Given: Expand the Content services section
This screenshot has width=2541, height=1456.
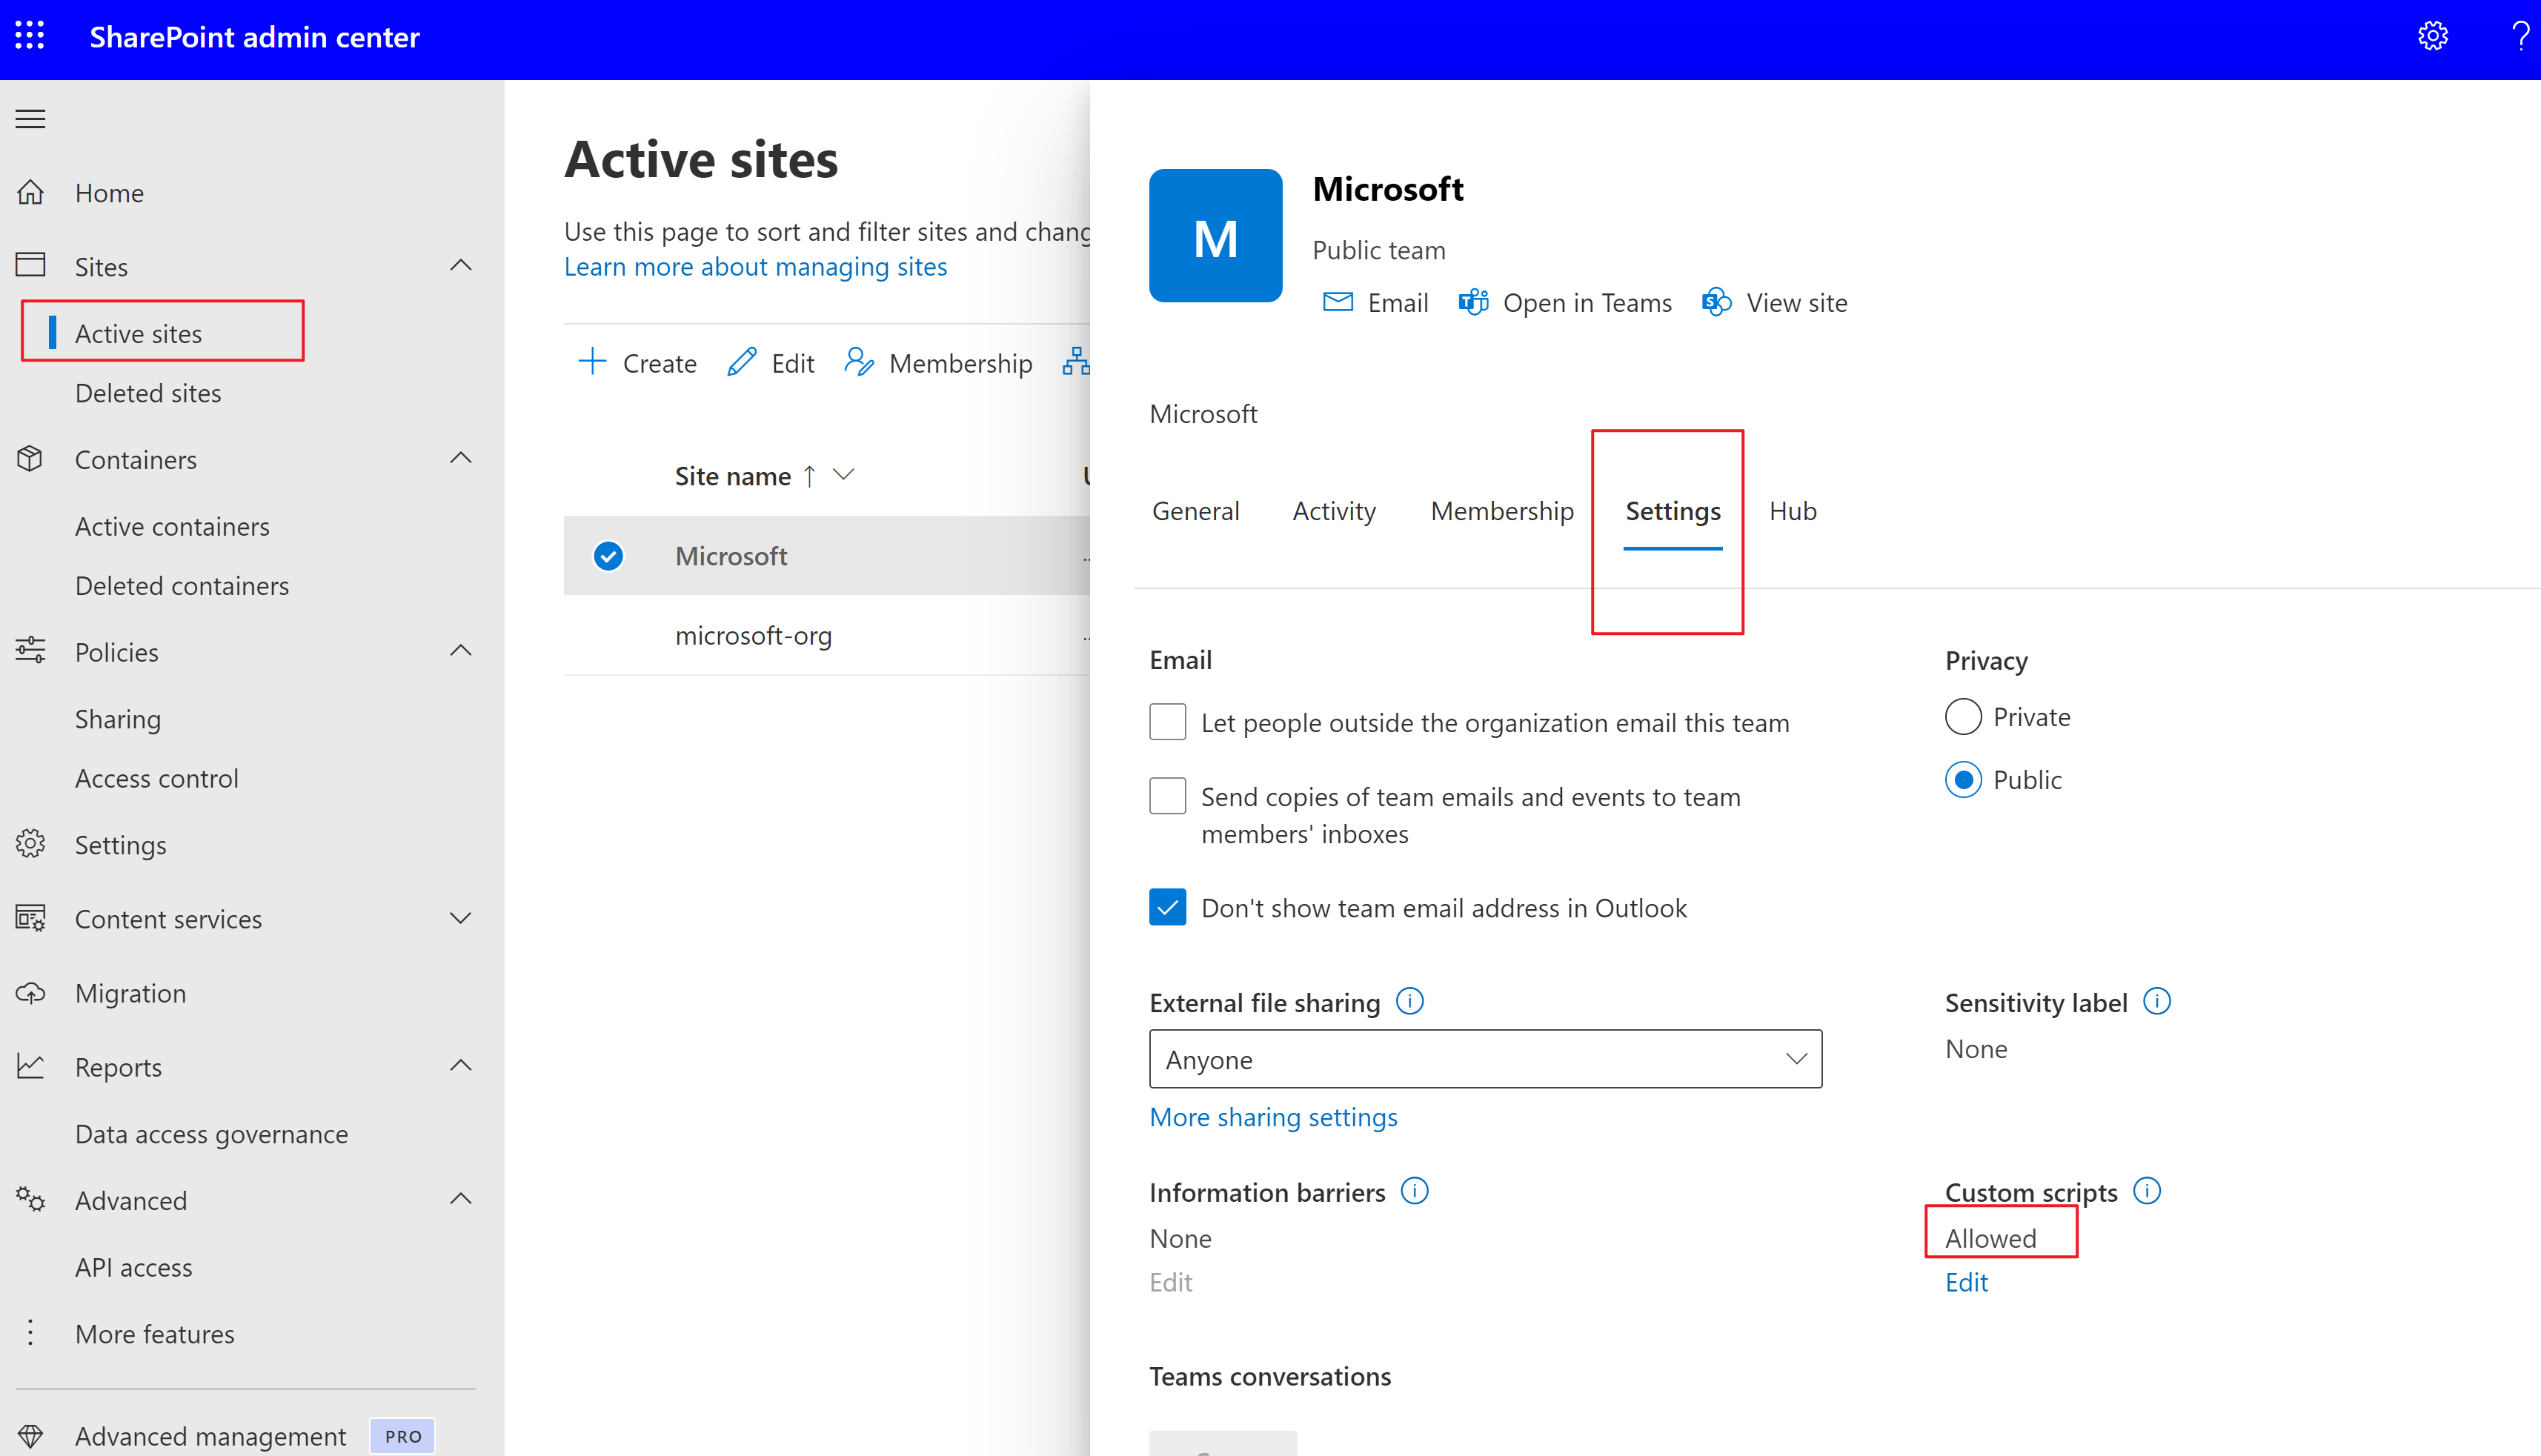Looking at the screenshot, I should coord(460,918).
